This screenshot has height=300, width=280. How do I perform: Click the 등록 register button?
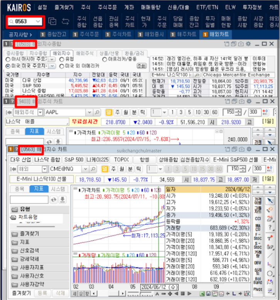tap(42, 293)
